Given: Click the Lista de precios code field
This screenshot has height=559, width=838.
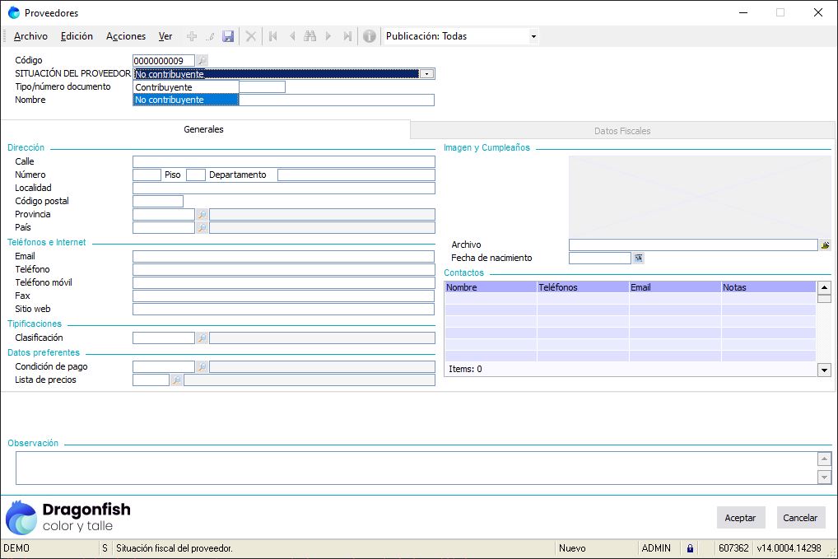Looking at the screenshot, I should (151, 380).
